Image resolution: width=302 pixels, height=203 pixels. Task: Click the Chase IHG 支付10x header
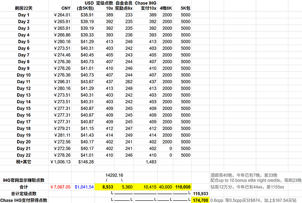(146, 6)
